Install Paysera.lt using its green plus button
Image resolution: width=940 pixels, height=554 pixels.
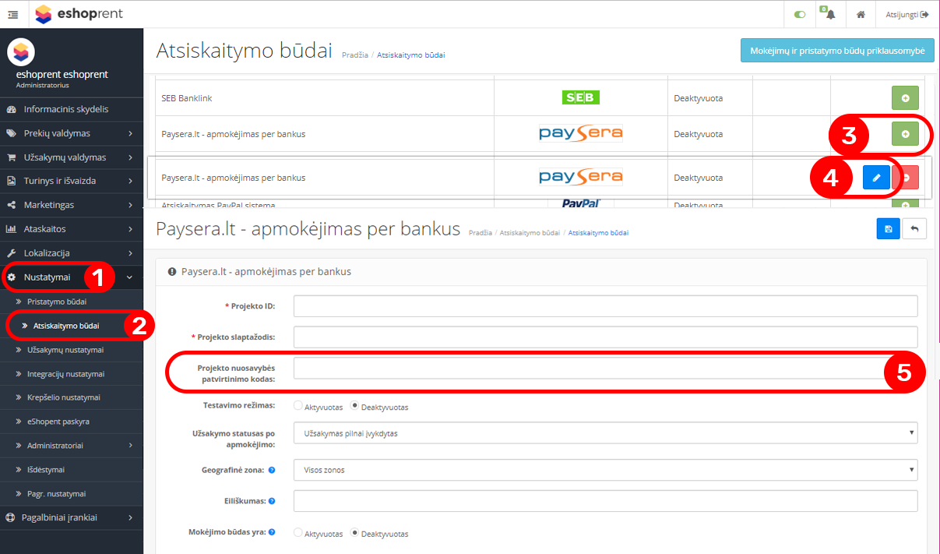(905, 134)
